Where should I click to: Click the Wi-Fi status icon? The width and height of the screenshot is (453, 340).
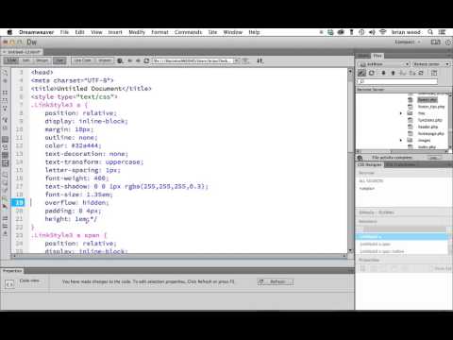(x=382, y=32)
